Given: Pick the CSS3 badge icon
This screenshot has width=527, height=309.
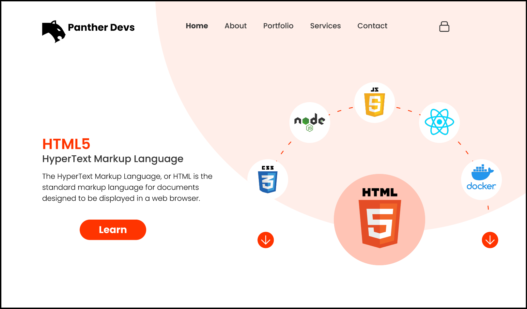Looking at the screenshot, I should 268,179.
